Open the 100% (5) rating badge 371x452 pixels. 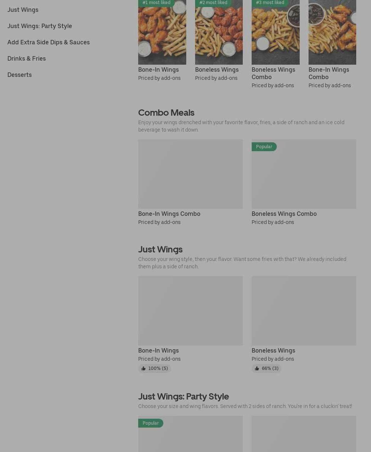[154, 368]
